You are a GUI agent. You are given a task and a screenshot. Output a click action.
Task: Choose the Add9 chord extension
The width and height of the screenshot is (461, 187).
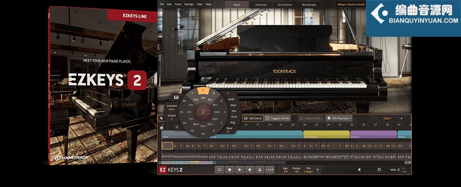(x=231, y=99)
